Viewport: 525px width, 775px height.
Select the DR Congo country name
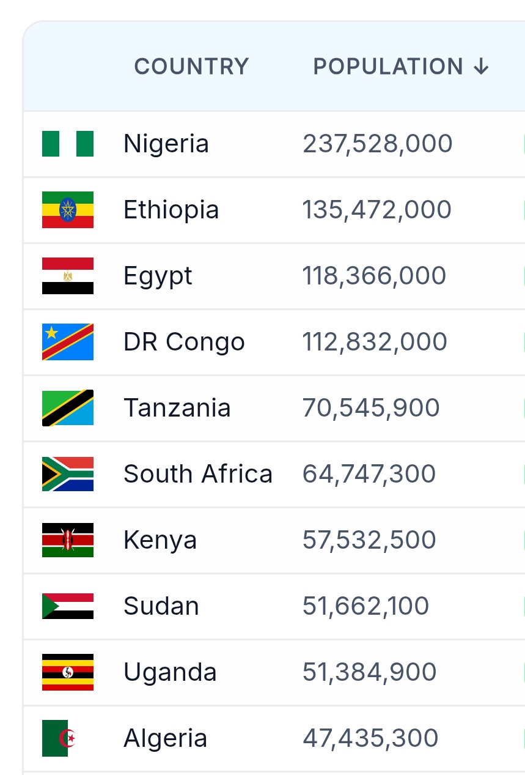coord(184,343)
